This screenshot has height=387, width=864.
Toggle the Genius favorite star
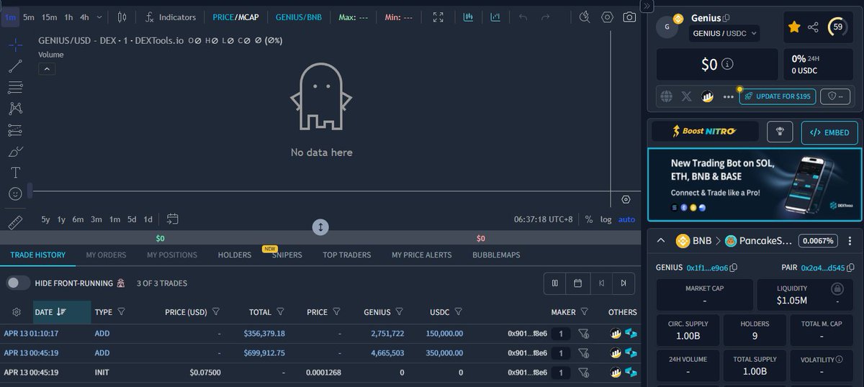pos(794,27)
